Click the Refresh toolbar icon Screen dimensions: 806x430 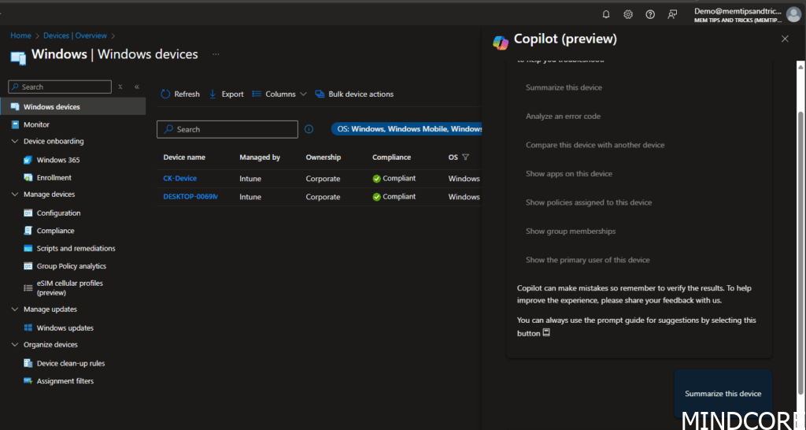pyautogui.click(x=165, y=95)
